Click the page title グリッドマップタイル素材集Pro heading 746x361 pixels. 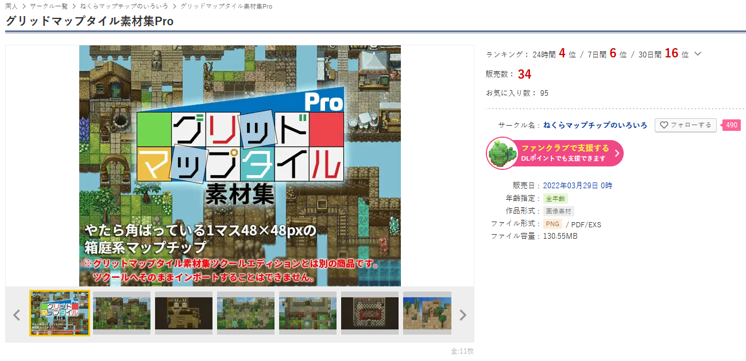(x=90, y=21)
